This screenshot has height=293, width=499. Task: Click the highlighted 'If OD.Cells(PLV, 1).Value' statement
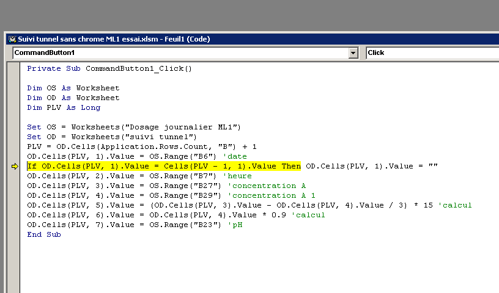[x=164, y=166]
